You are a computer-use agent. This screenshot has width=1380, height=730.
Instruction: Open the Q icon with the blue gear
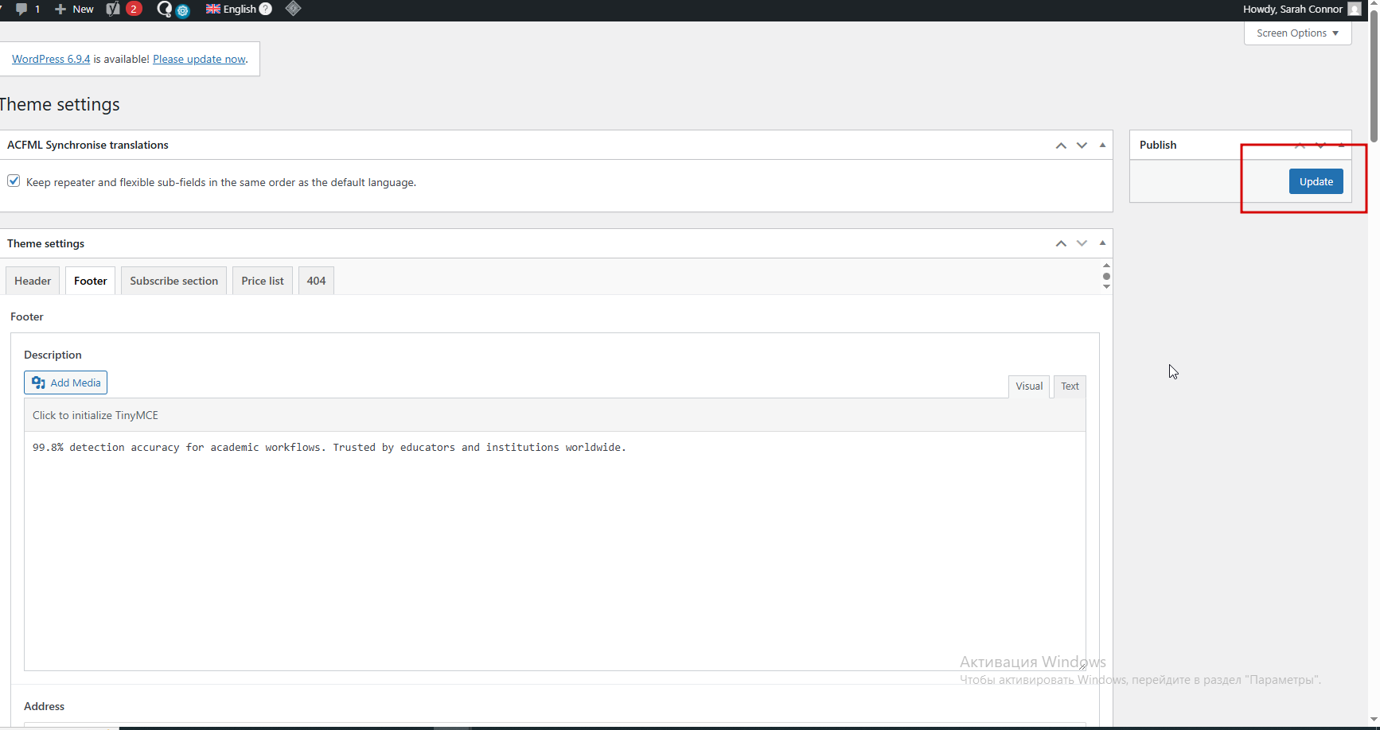tap(173, 9)
